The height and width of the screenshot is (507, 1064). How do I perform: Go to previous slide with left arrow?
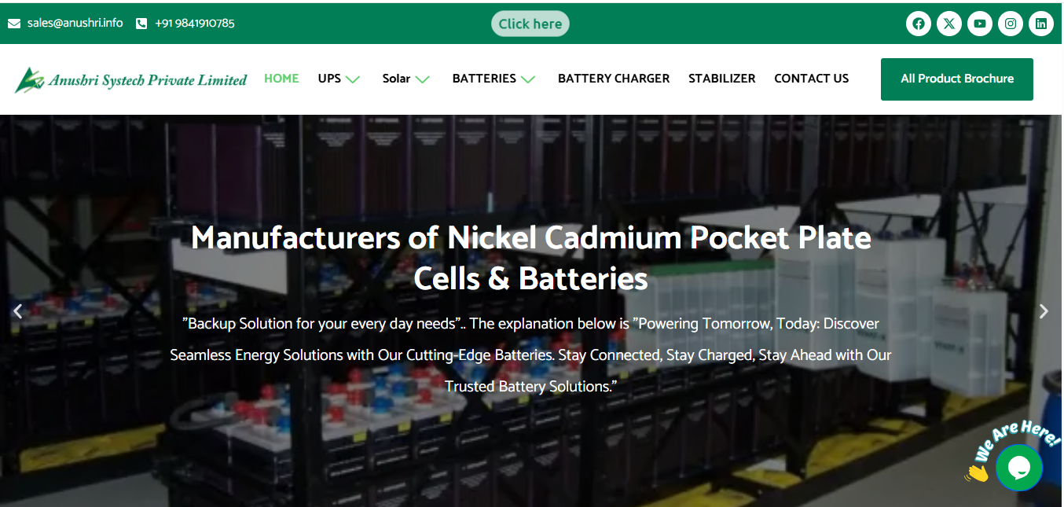[x=18, y=311]
